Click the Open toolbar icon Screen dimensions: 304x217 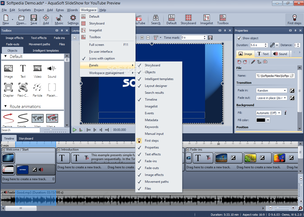(21, 19)
